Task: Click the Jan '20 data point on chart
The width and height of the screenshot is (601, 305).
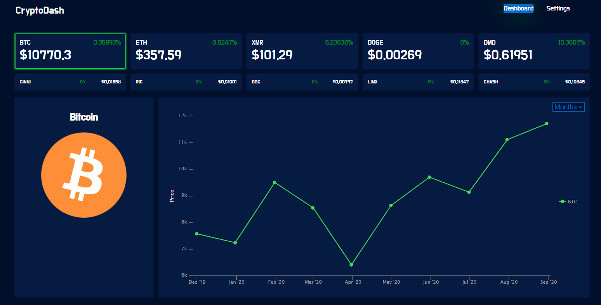Action: 235,243
